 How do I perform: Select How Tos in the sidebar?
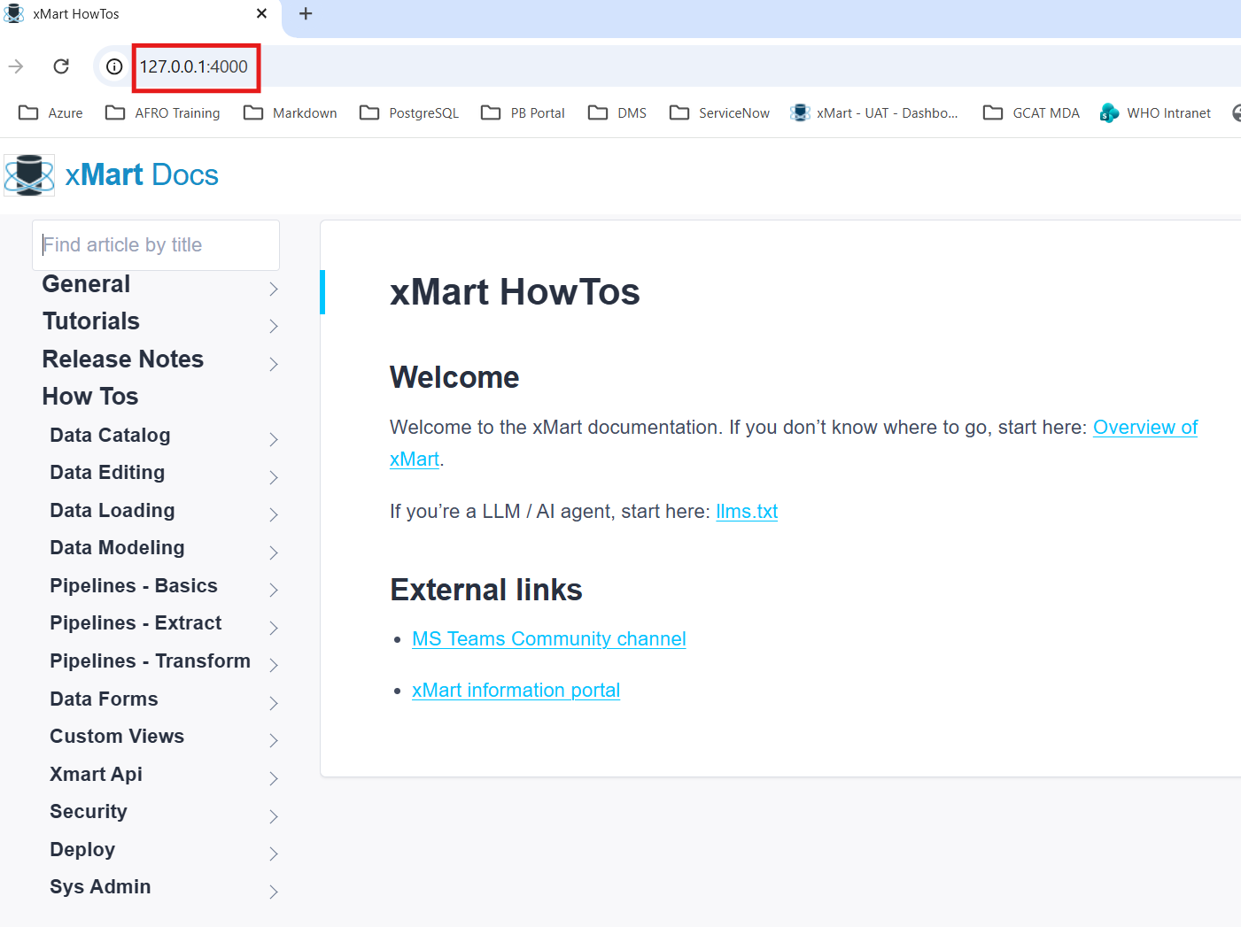[90, 397]
